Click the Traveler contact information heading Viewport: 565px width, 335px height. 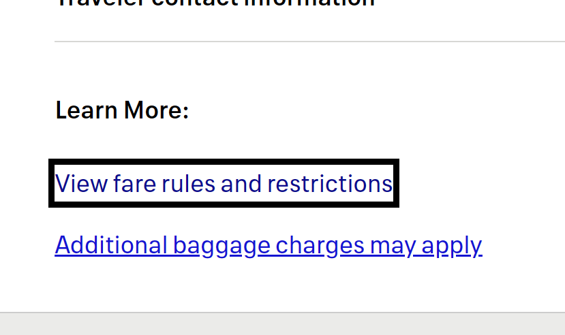[x=215, y=3]
